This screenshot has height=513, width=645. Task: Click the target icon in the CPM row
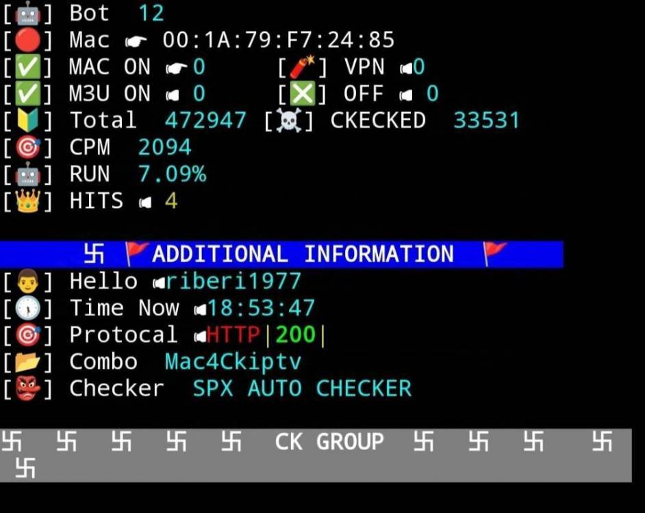28,147
